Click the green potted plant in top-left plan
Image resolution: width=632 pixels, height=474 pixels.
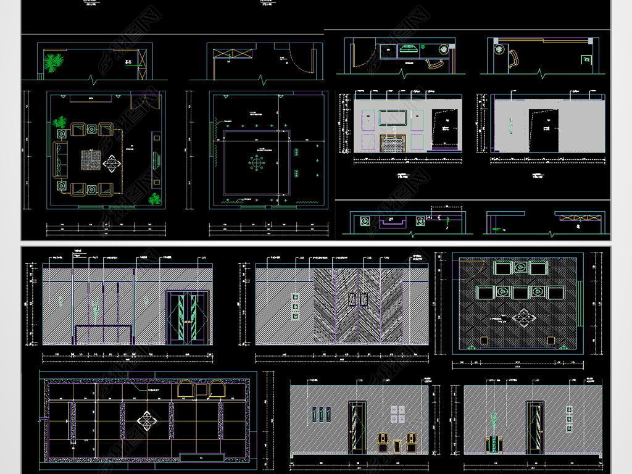tap(54, 62)
